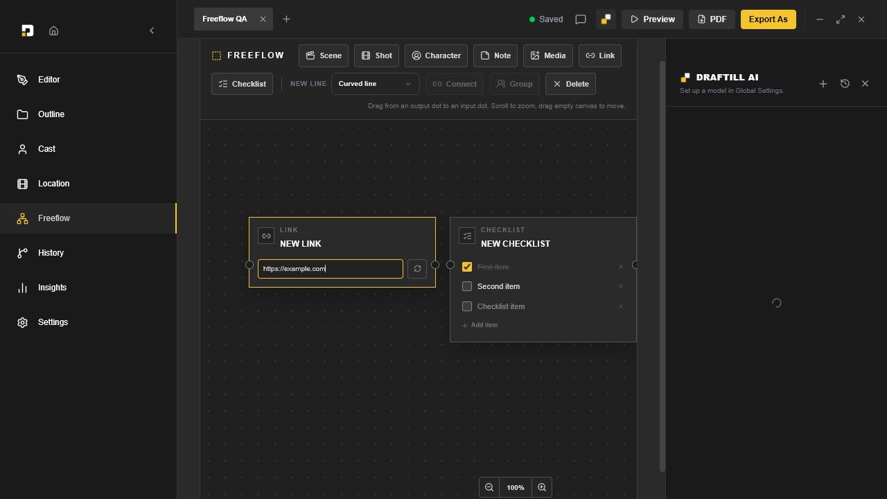Click the Connect button
Viewport: 887px width, 499px height.
tap(455, 84)
